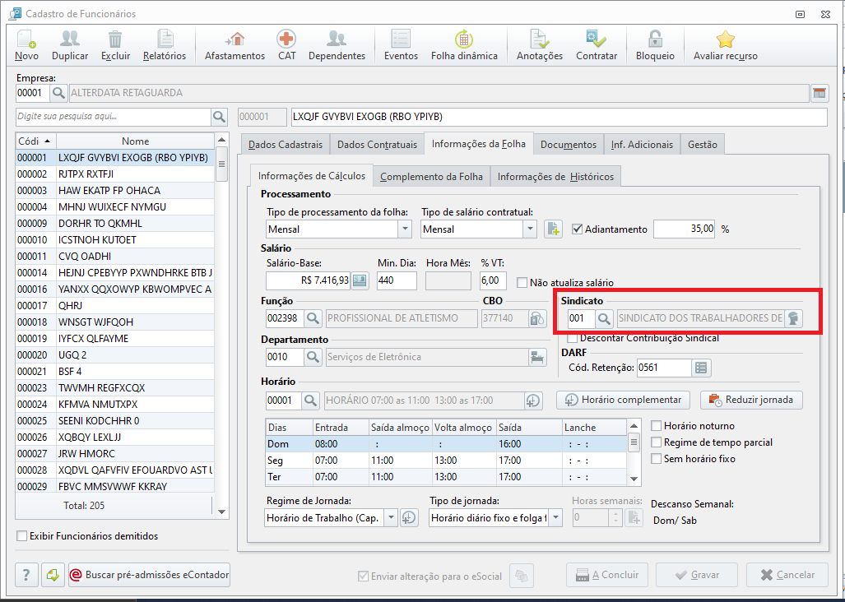Click the Horário complementar button
This screenshot has height=602, width=845.
pos(623,400)
